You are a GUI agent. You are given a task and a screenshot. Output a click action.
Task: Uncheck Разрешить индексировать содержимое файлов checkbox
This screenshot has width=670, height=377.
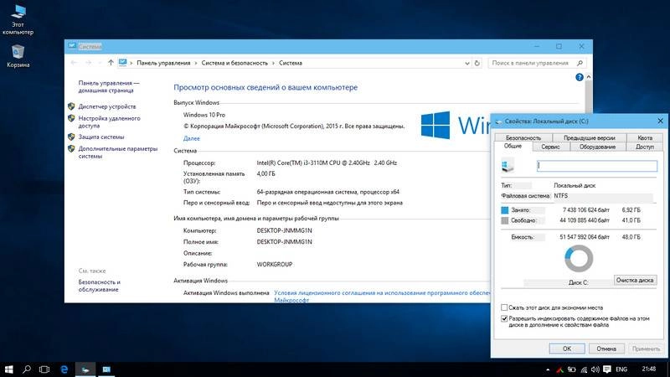pyautogui.click(x=504, y=318)
